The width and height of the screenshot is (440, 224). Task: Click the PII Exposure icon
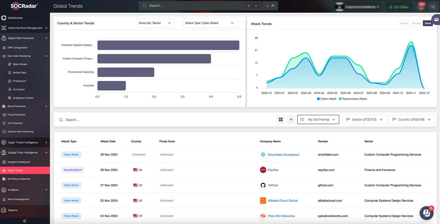pyautogui.click(x=10, y=81)
